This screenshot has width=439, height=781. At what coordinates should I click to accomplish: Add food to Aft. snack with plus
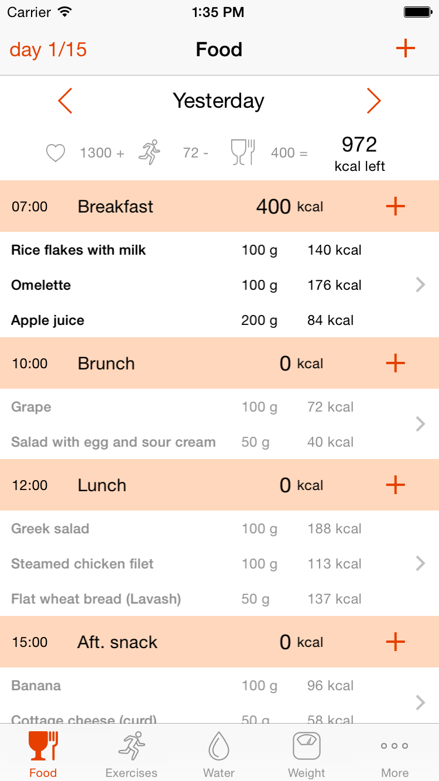(x=396, y=642)
